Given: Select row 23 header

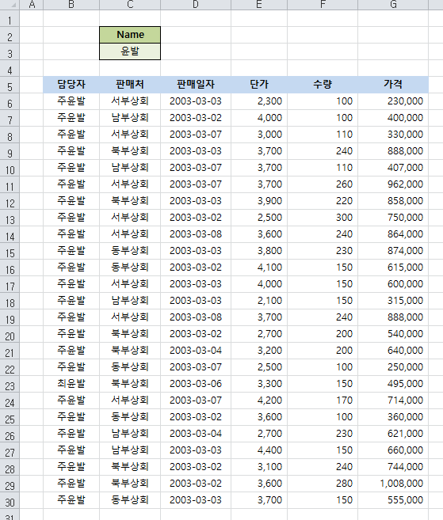Looking at the screenshot, I should tap(10, 384).
